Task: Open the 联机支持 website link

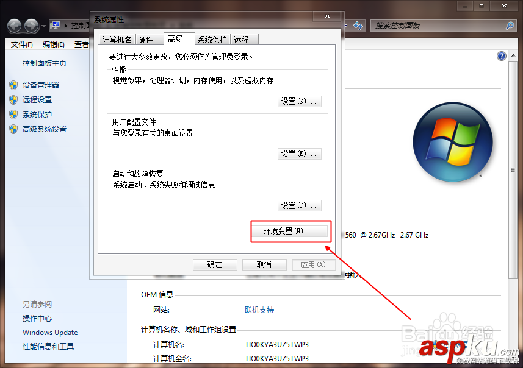Action: [x=259, y=310]
